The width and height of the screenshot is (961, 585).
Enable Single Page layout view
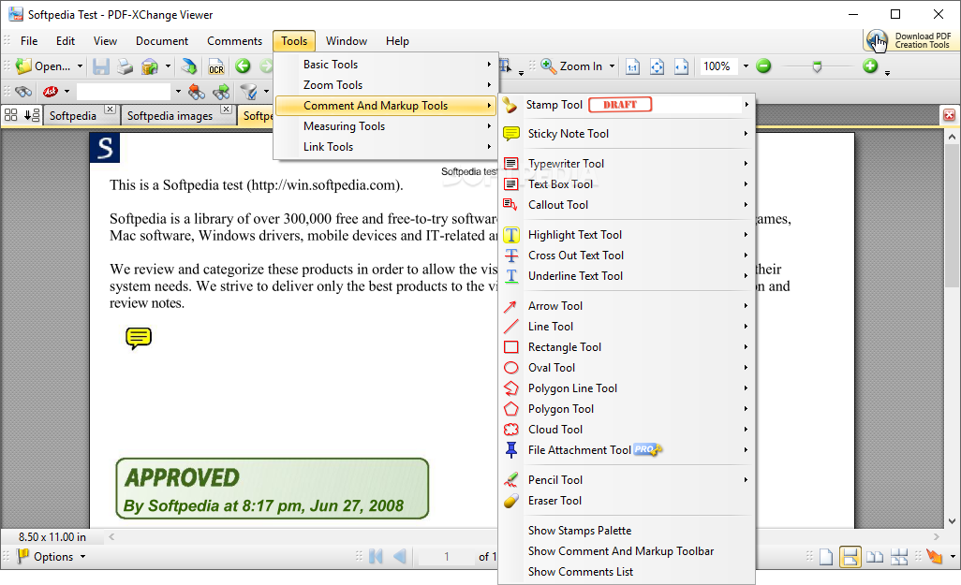pos(826,556)
